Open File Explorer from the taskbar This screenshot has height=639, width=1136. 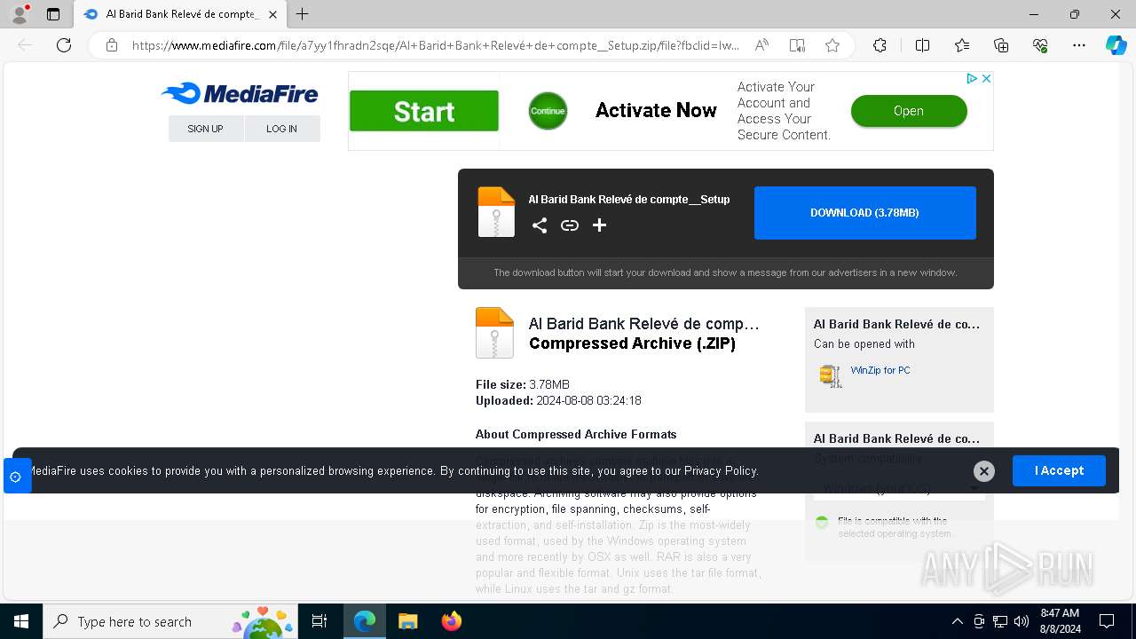click(x=407, y=621)
